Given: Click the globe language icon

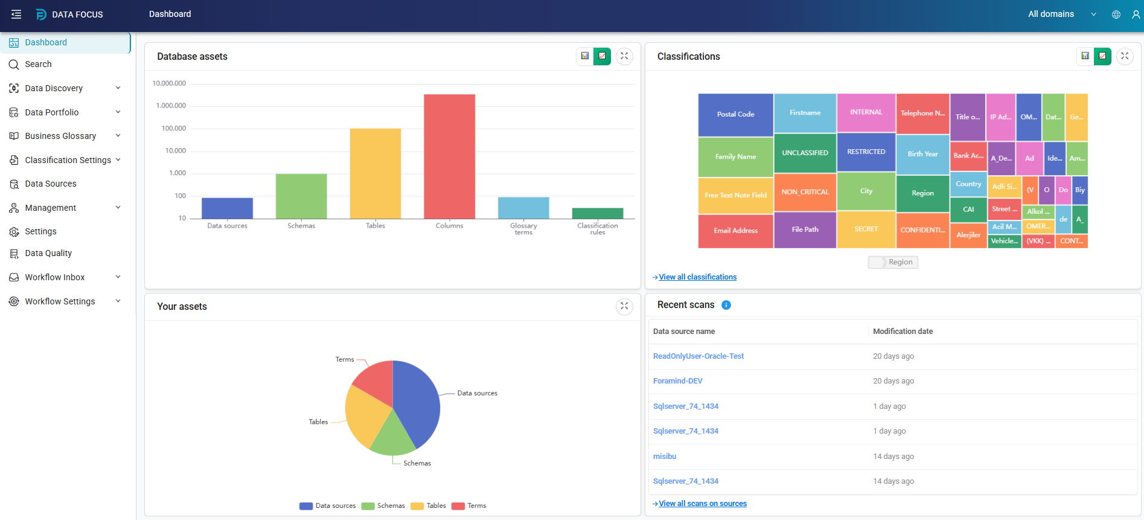Looking at the screenshot, I should tap(1116, 14).
